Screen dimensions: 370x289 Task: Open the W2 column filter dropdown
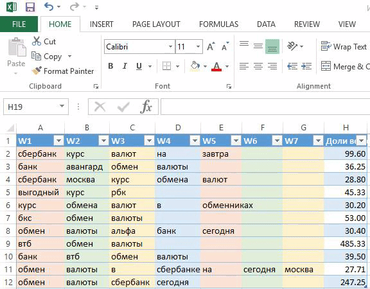click(x=103, y=141)
